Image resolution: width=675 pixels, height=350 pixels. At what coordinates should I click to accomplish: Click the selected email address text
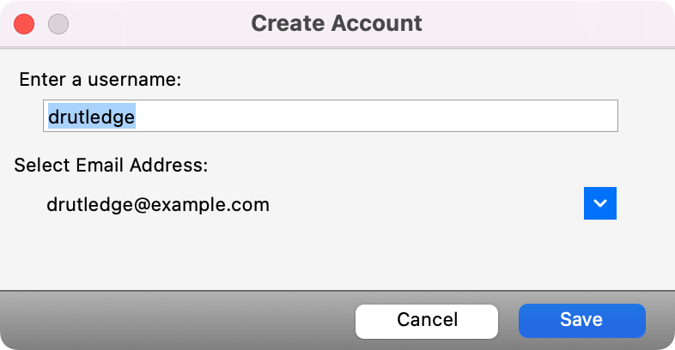158,205
